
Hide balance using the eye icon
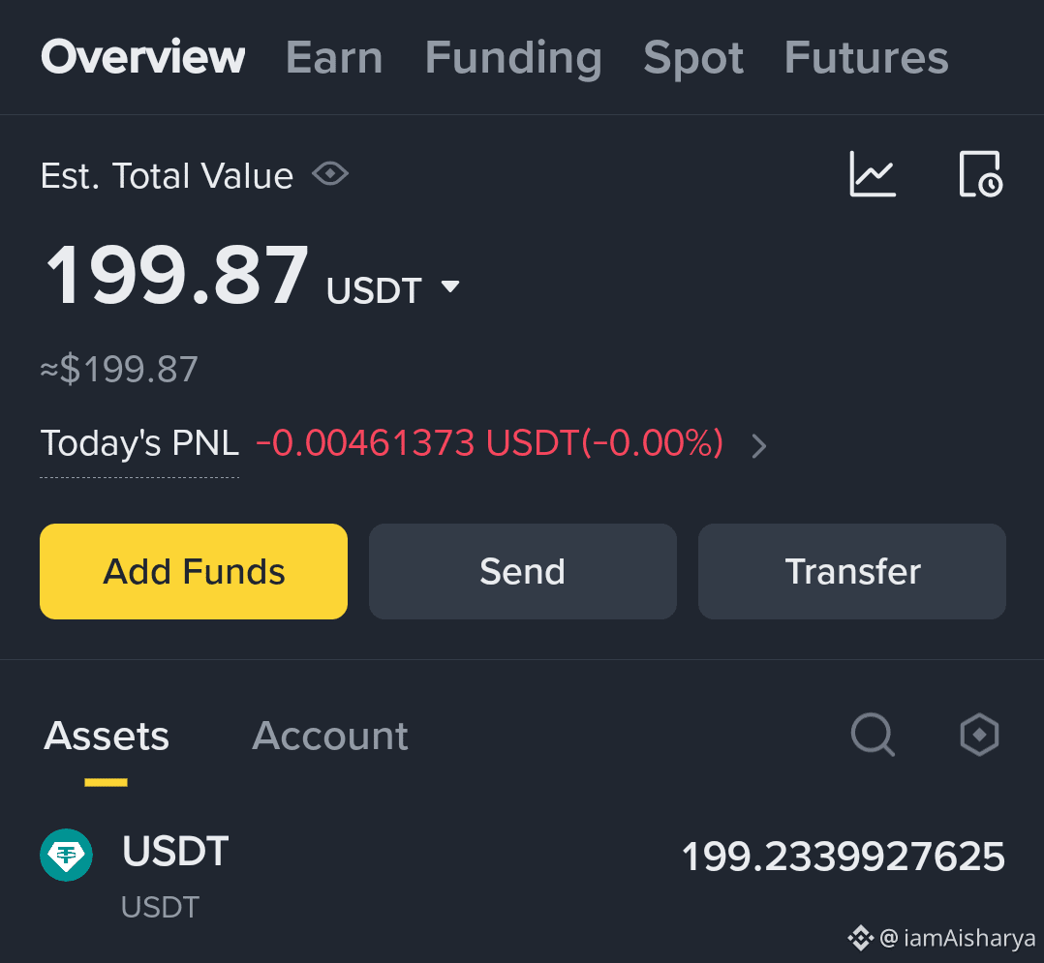[x=330, y=174]
